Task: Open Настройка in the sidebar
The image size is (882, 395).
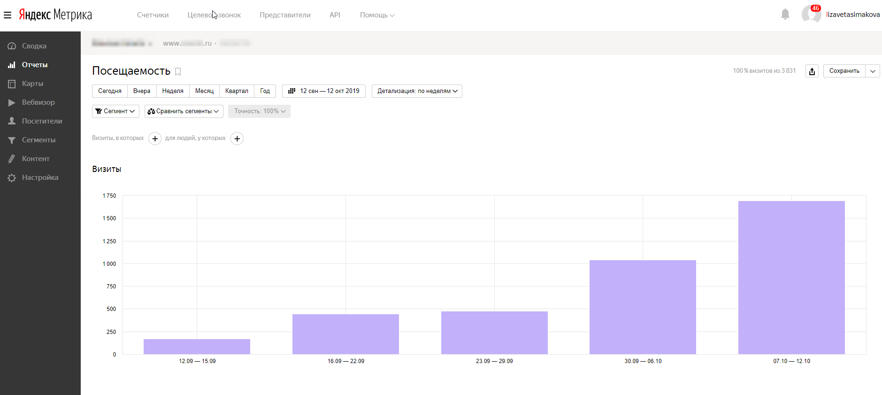Action: point(40,178)
